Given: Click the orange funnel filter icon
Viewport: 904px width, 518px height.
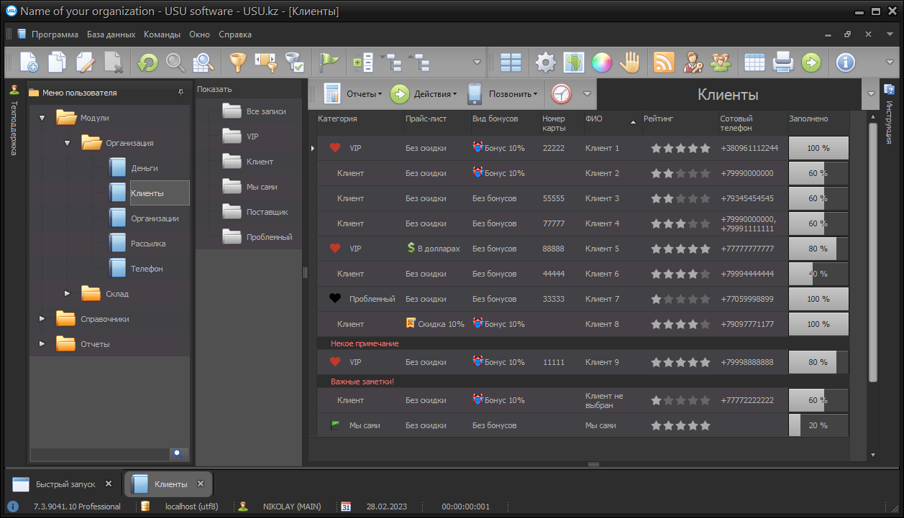Looking at the screenshot, I should [x=237, y=63].
